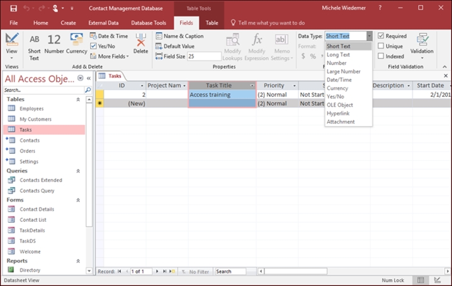Open the Task Title column dropdown

point(252,86)
